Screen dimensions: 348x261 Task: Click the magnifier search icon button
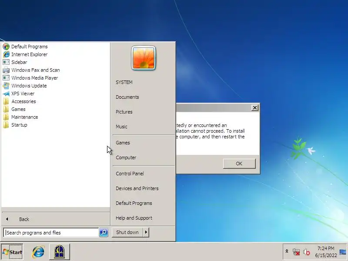point(104,232)
